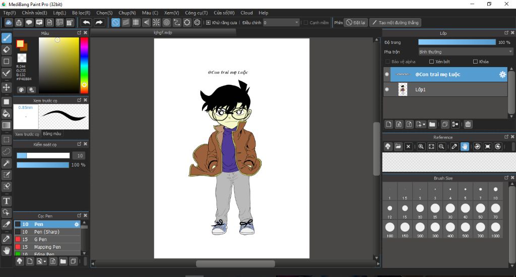
Task: Undock the Brush Size panel
Action: point(506,178)
